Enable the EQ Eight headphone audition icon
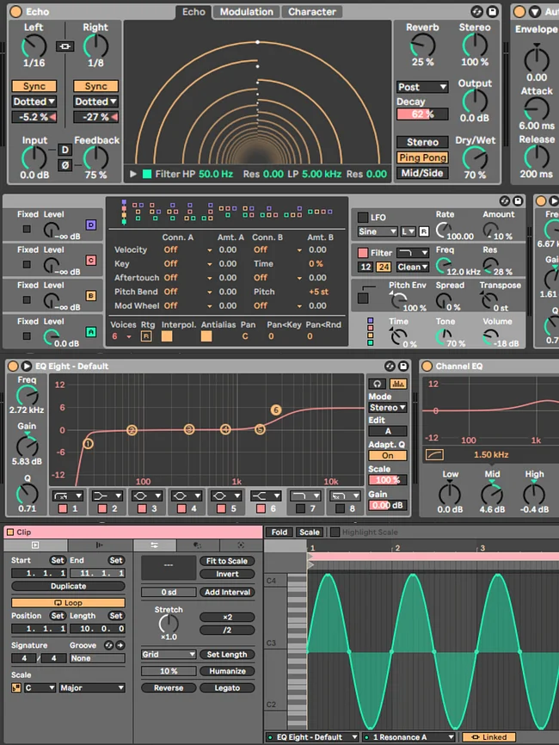The height and width of the screenshot is (745, 559). (377, 384)
